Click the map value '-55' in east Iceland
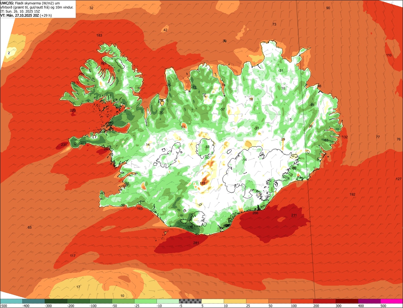Image resolution: width=403 pixels, height=308 pixels. pos(312,105)
